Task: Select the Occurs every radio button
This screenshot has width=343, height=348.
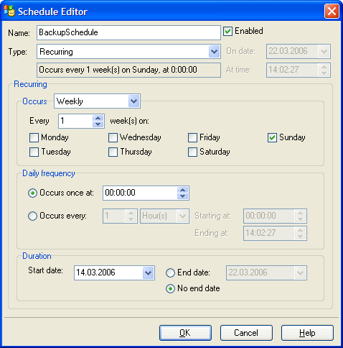Action: (32, 216)
